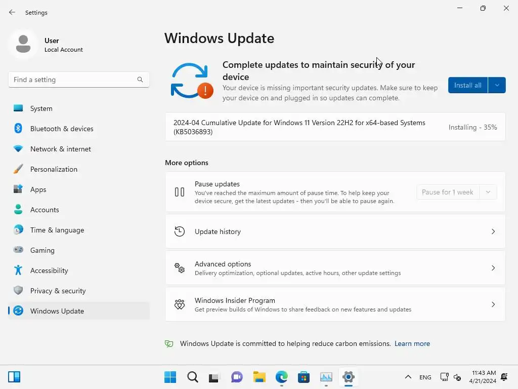Click the Windows Update sidebar icon
The height and width of the screenshot is (389, 518).
click(18, 310)
